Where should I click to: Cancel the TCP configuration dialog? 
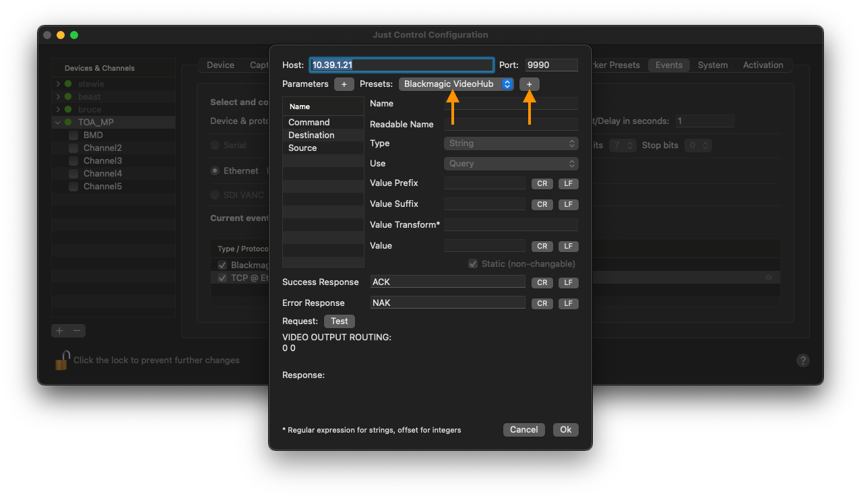point(523,430)
